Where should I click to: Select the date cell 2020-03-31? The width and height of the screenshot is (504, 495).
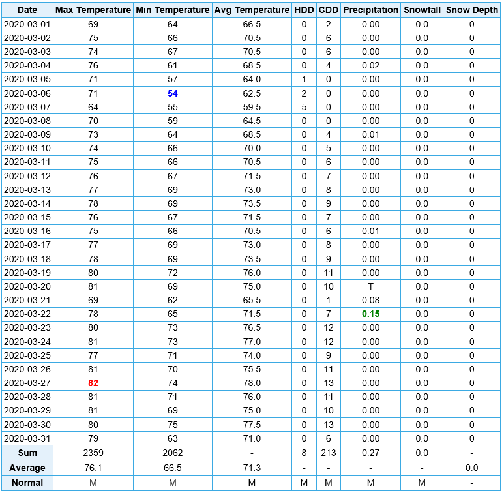(27, 439)
